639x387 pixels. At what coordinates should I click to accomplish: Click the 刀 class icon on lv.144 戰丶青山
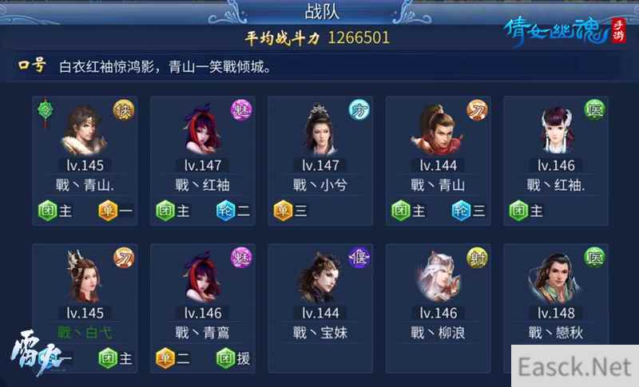coord(477,110)
